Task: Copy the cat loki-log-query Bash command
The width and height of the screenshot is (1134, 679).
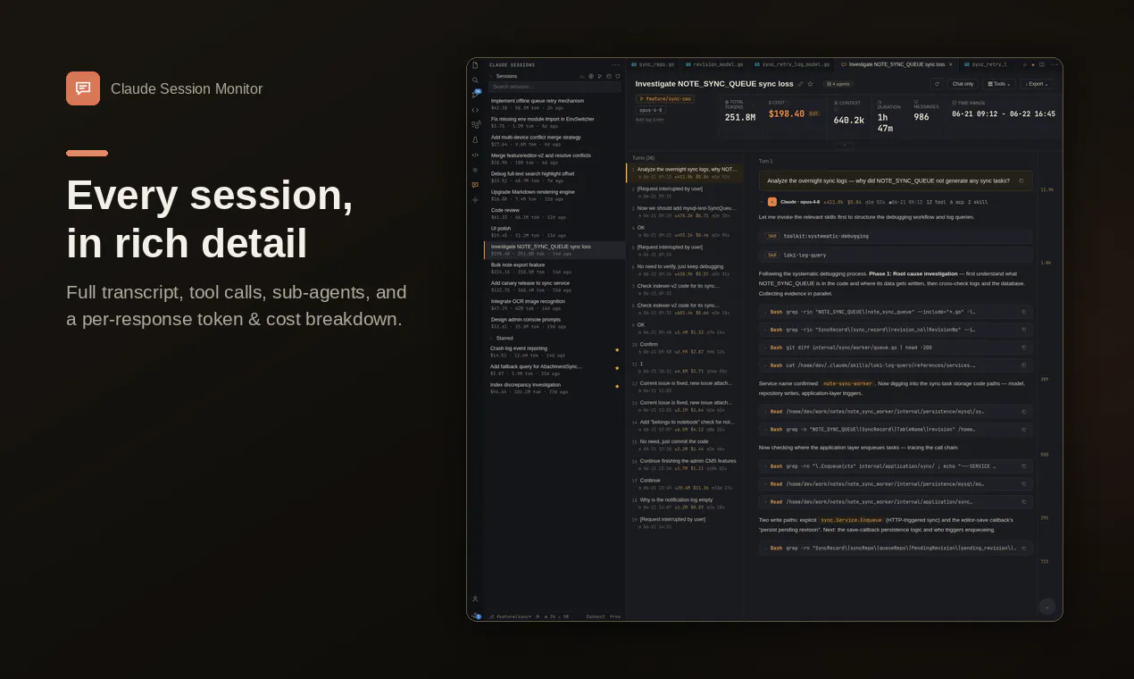Action: click(x=1024, y=365)
